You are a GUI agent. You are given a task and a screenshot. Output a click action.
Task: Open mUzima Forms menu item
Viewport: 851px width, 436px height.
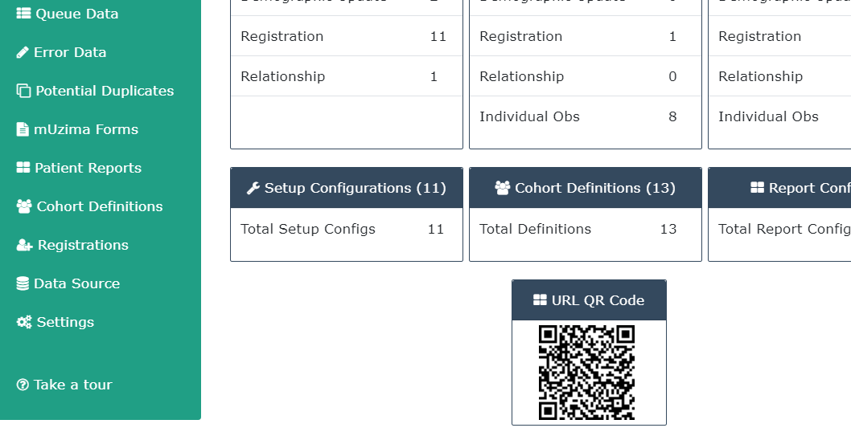(x=77, y=129)
